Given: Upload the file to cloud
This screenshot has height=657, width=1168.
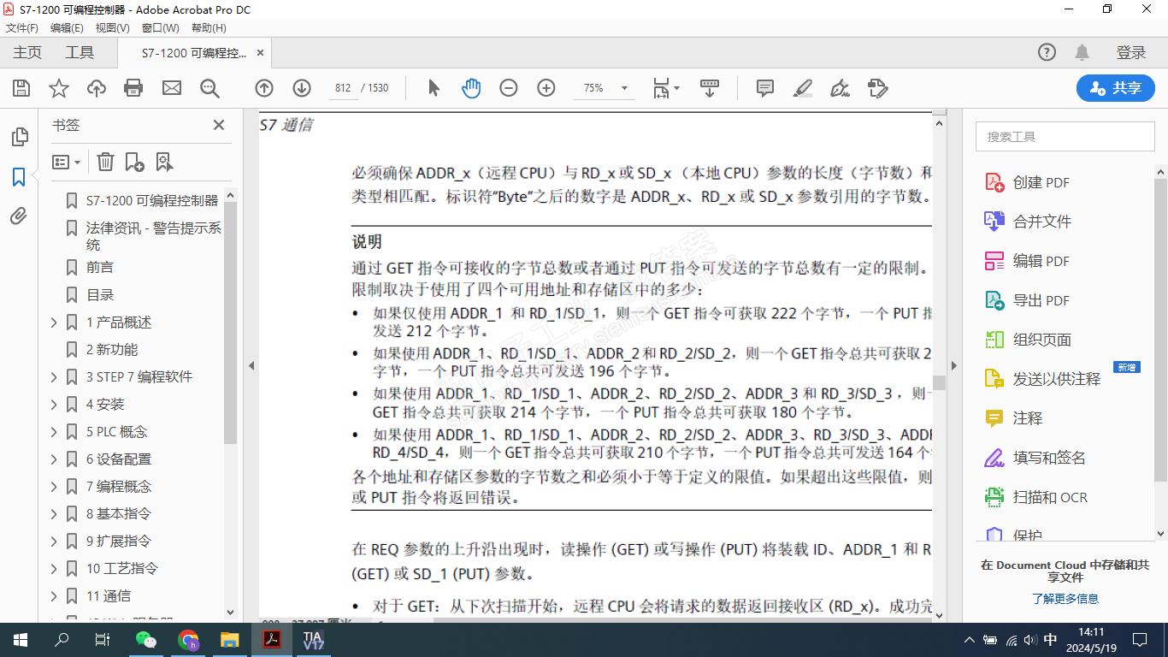Looking at the screenshot, I should (97, 88).
